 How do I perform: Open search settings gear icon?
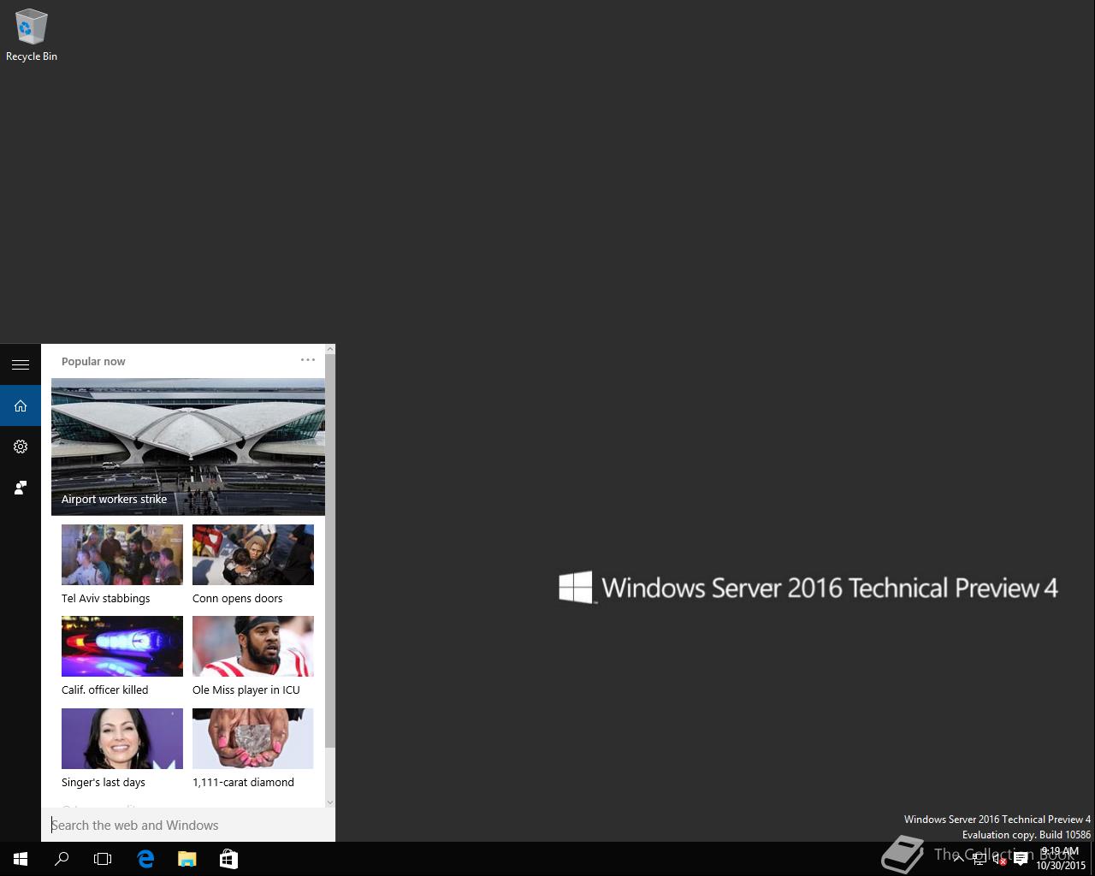21,447
